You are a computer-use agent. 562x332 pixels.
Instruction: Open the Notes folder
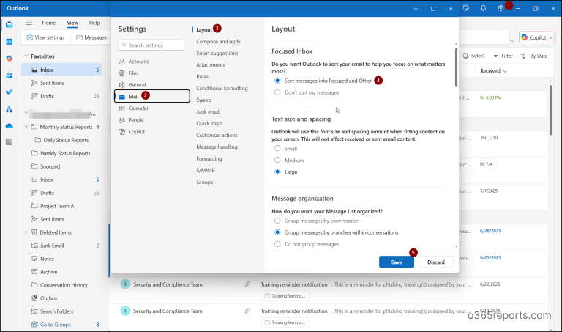[x=47, y=259]
